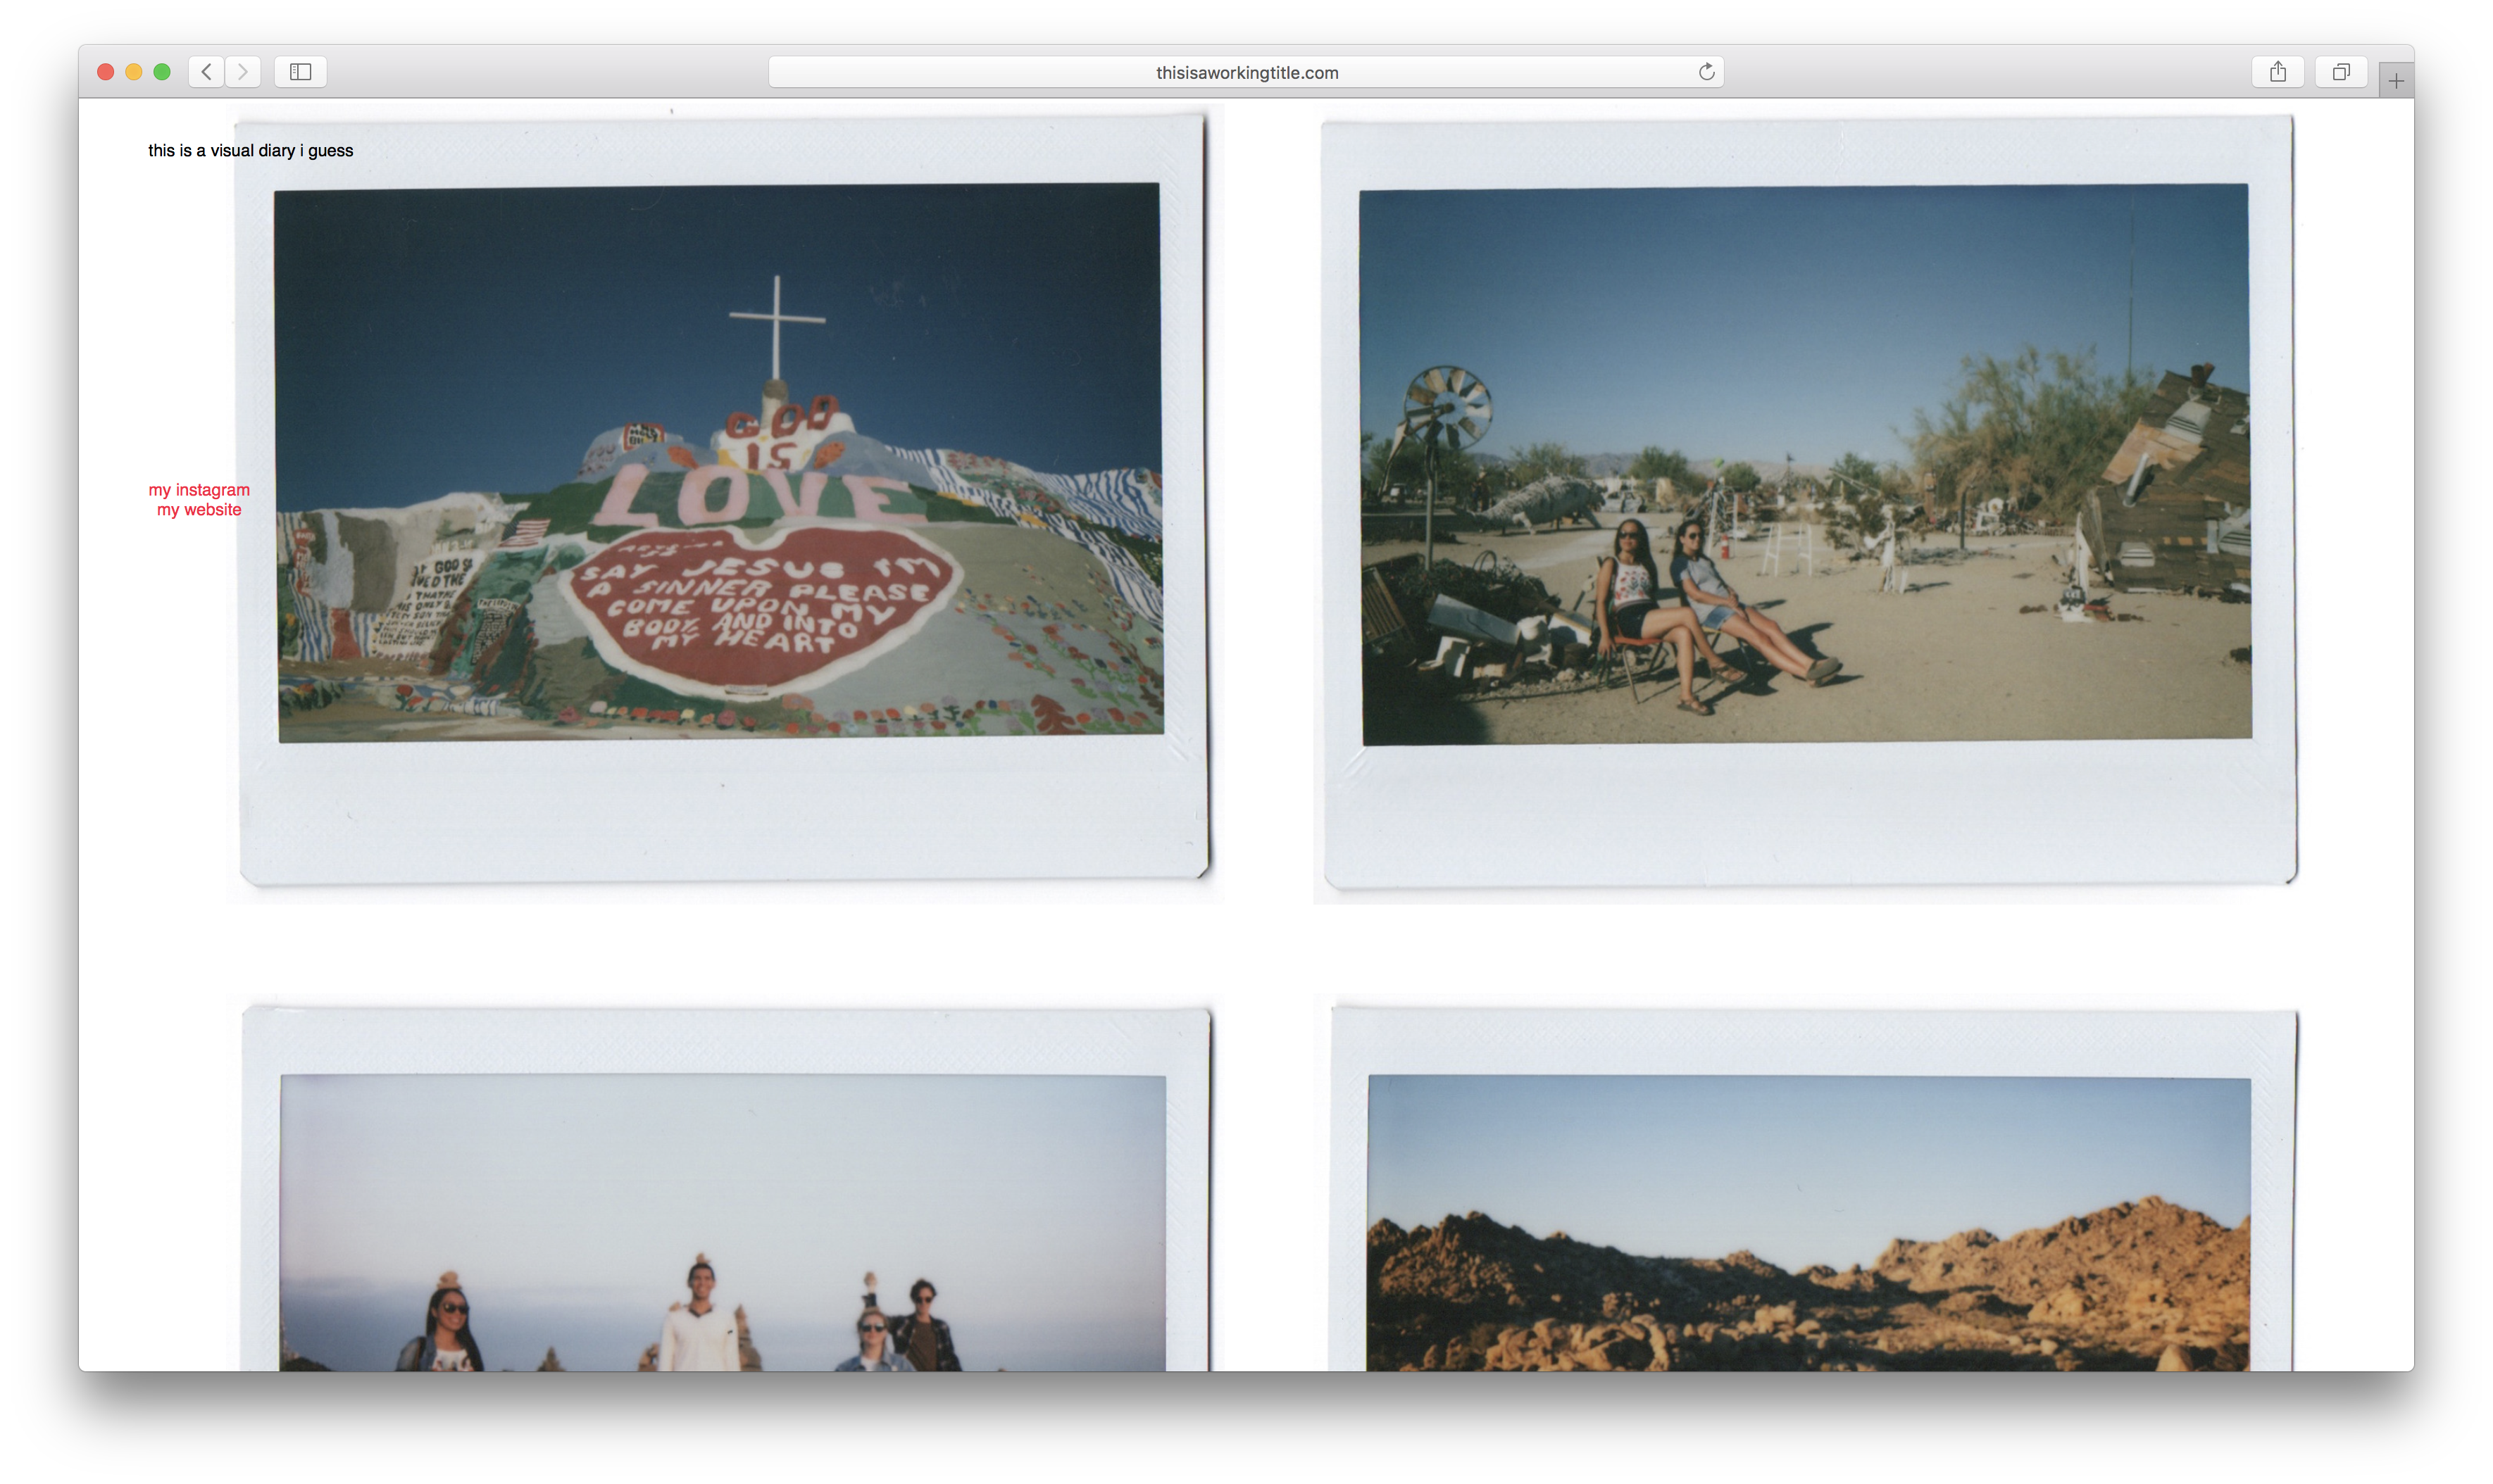Close the Safari window with red button

105,72
